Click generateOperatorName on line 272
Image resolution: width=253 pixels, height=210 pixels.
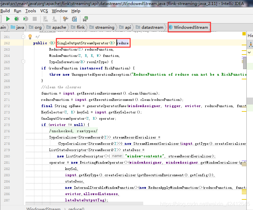click(x=106, y=106)
